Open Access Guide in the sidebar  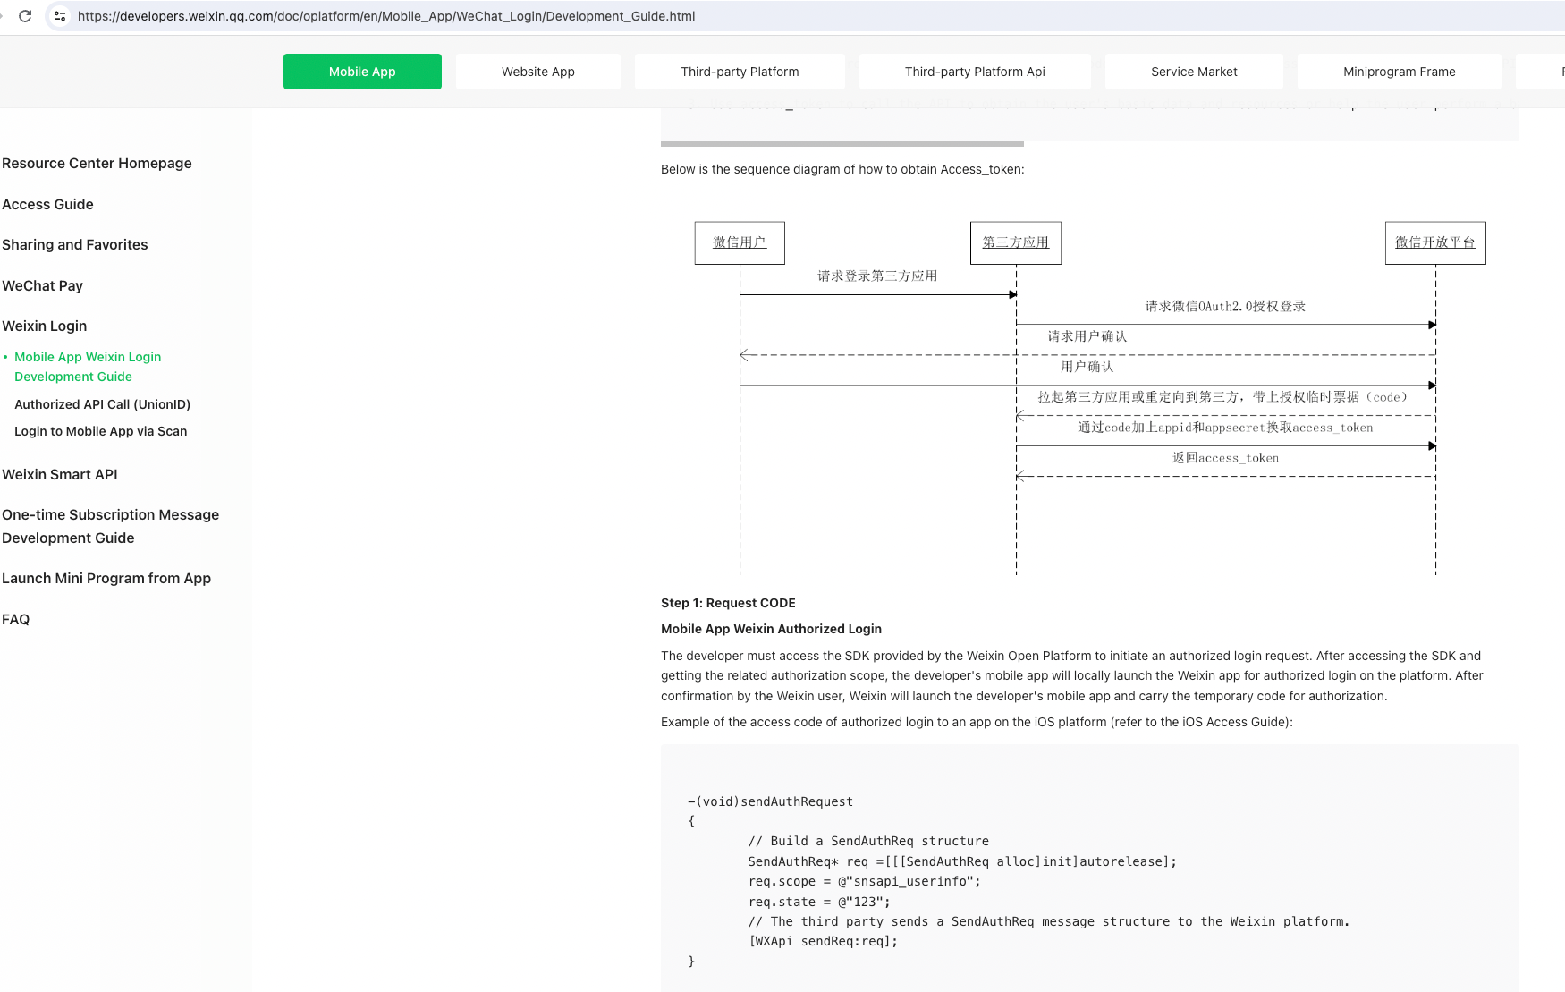click(47, 205)
